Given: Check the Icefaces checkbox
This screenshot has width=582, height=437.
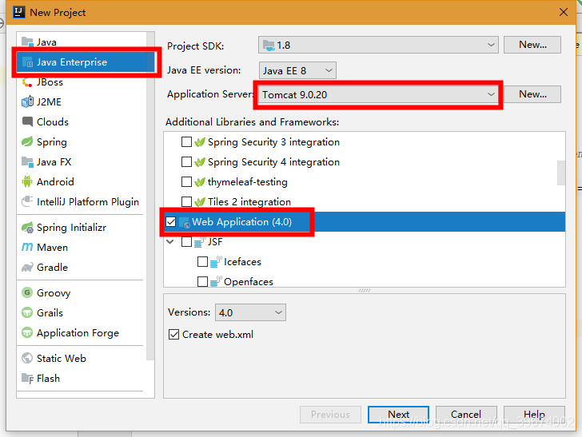Looking at the screenshot, I should pyautogui.click(x=203, y=262).
